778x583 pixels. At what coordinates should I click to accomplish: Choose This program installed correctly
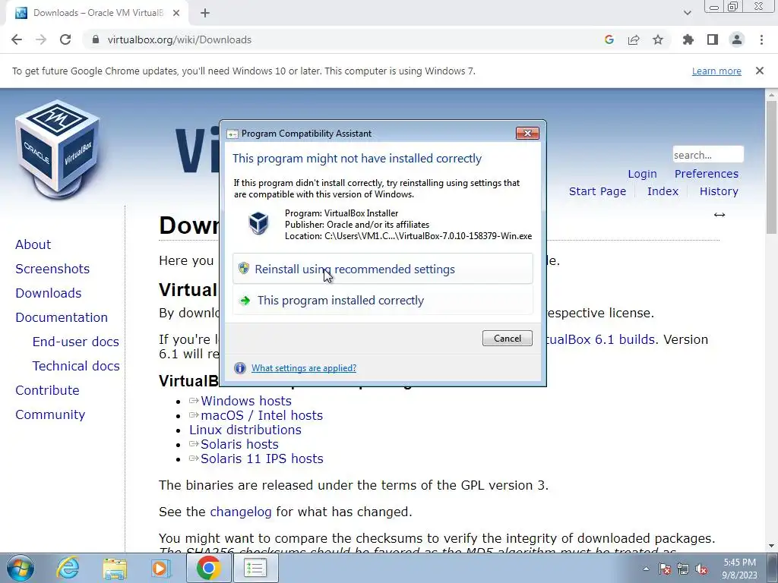click(383, 300)
